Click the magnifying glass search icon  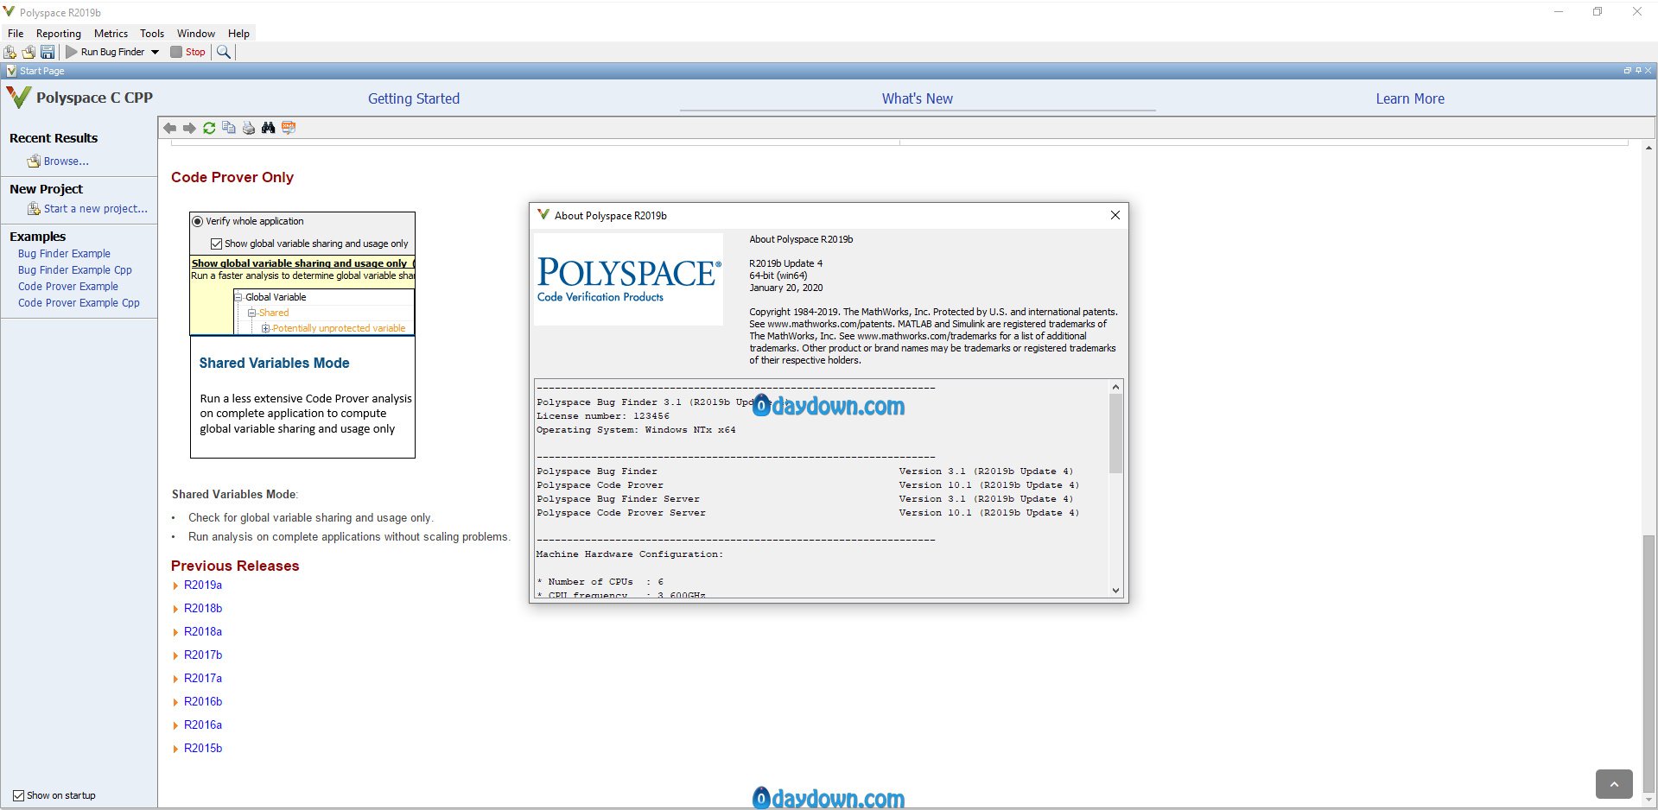coord(224,52)
